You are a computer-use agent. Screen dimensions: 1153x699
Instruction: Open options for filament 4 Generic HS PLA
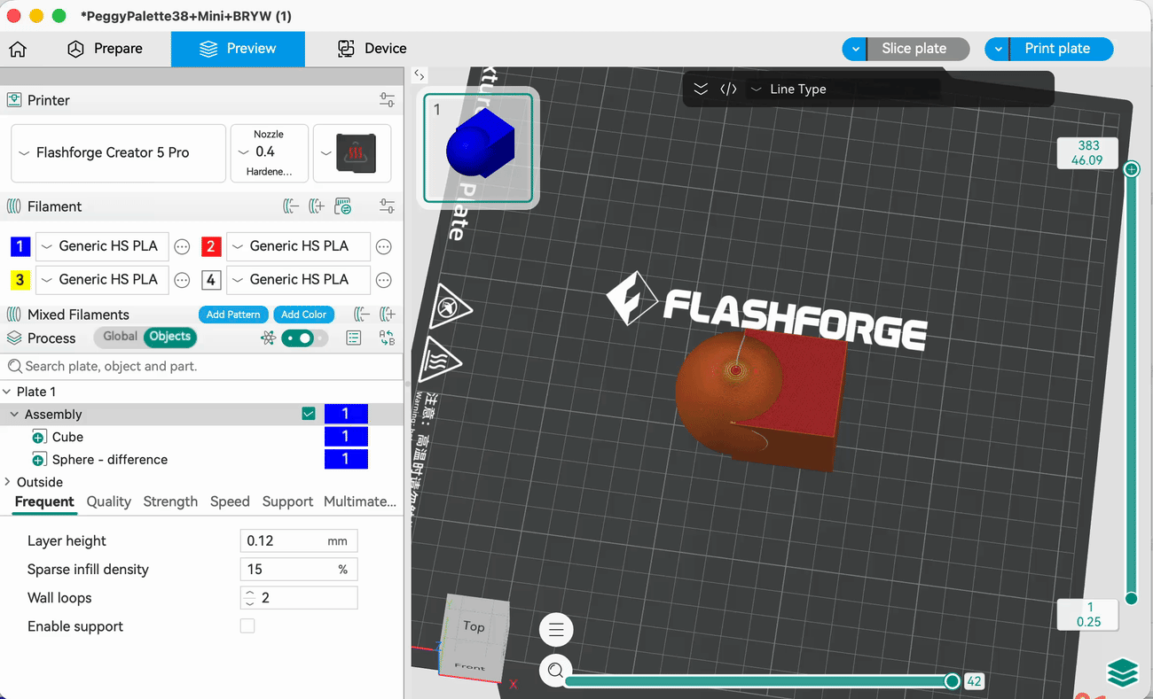(x=383, y=280)
